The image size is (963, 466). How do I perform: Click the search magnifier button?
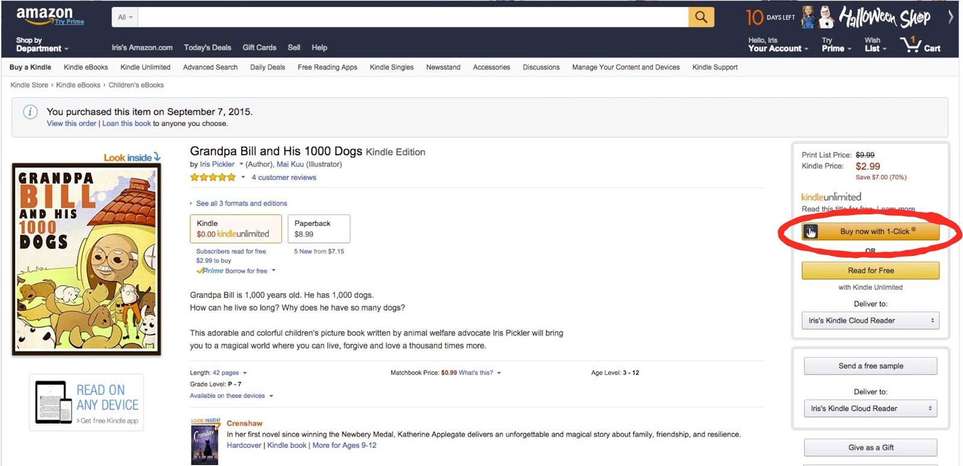[x=701, y=17]
